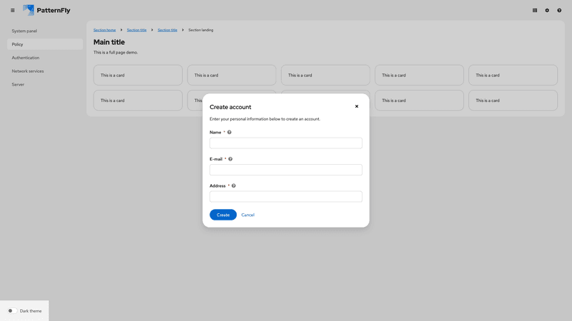Click the PatternFly logo
572x321 pixels.
coord(46,11)
